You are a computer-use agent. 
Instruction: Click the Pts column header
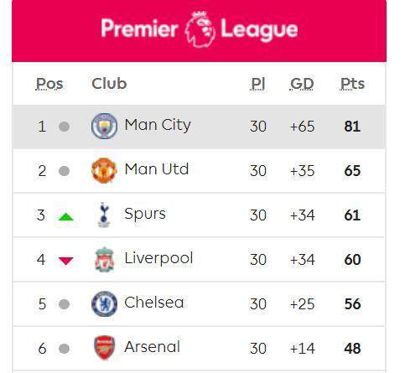coord(352,84)
